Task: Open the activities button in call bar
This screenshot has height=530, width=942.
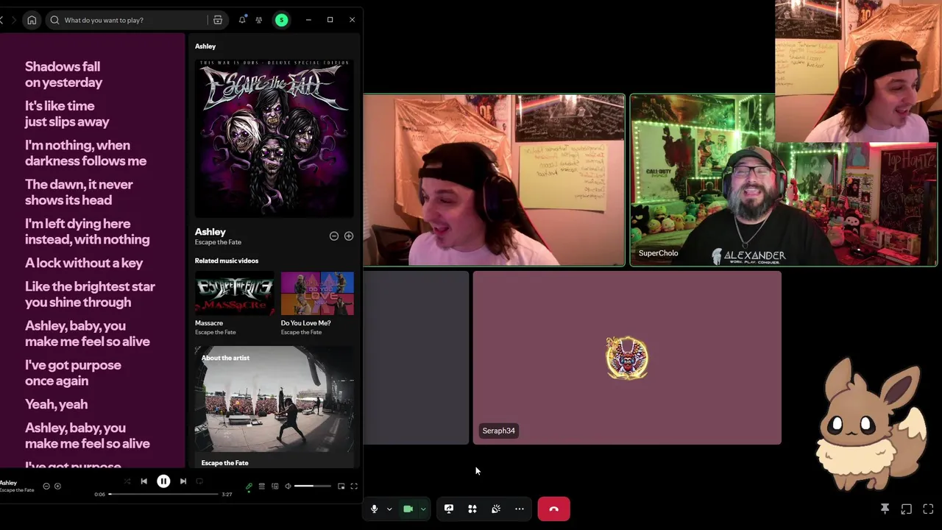Action: 472,509
